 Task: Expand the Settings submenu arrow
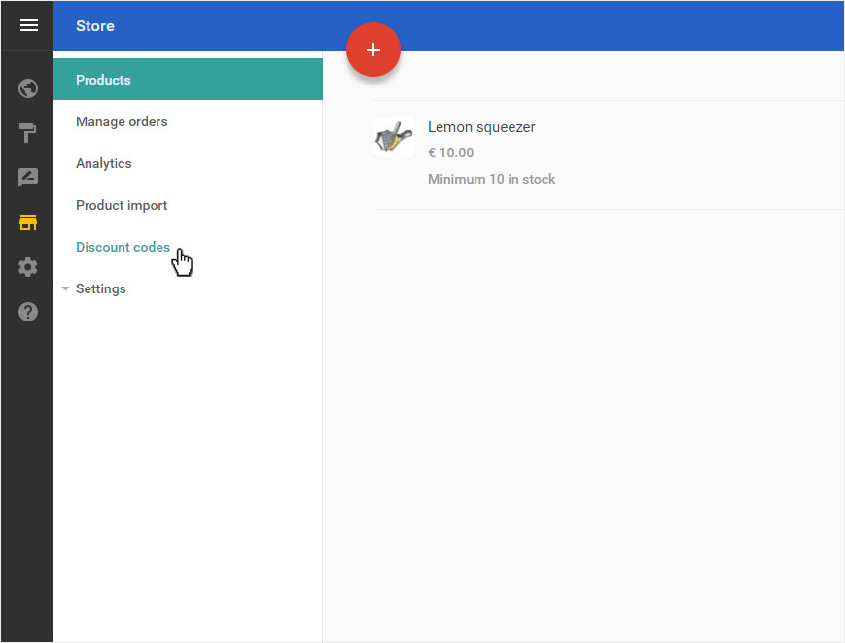(x=65, y=288)
